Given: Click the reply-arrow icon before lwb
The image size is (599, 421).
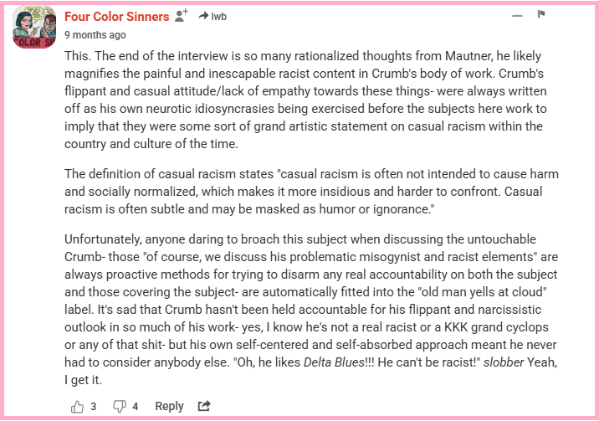Looking at the screenshot, I should coord(203,16).
